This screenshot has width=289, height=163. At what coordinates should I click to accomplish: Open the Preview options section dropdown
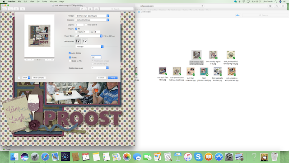click(89, 47)
